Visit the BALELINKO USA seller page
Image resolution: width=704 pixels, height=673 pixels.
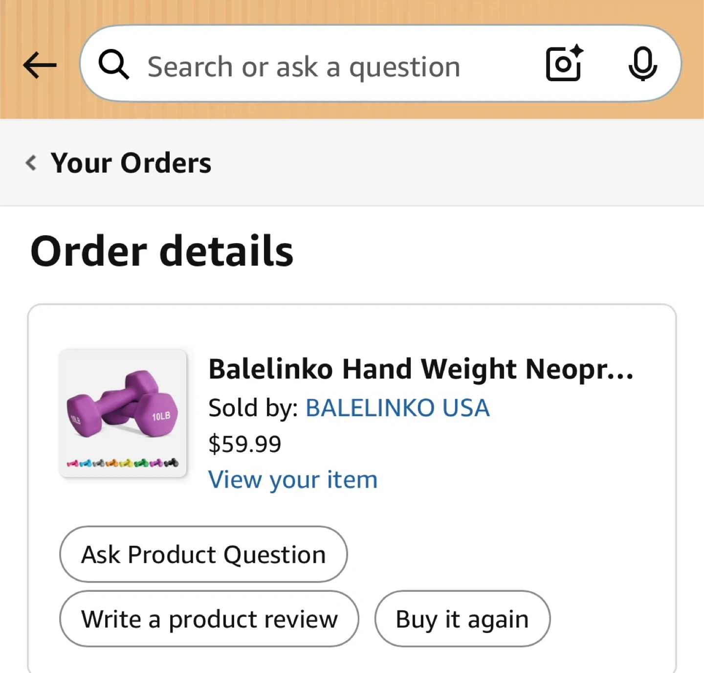coord(397,408)
